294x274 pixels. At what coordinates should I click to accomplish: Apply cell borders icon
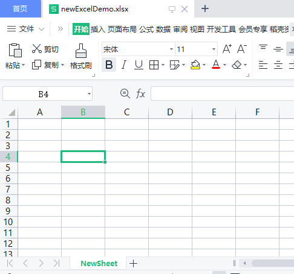click(154, 65)
